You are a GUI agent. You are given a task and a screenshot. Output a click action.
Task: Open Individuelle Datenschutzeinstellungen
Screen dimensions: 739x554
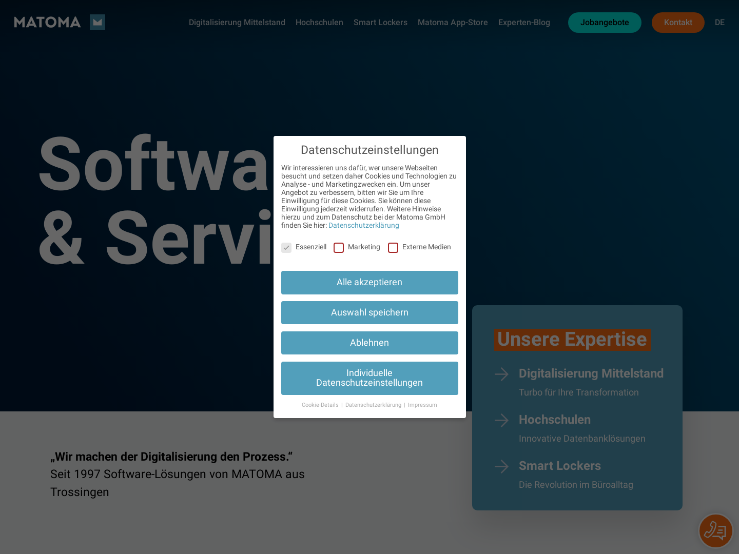(x=369, y=378)
